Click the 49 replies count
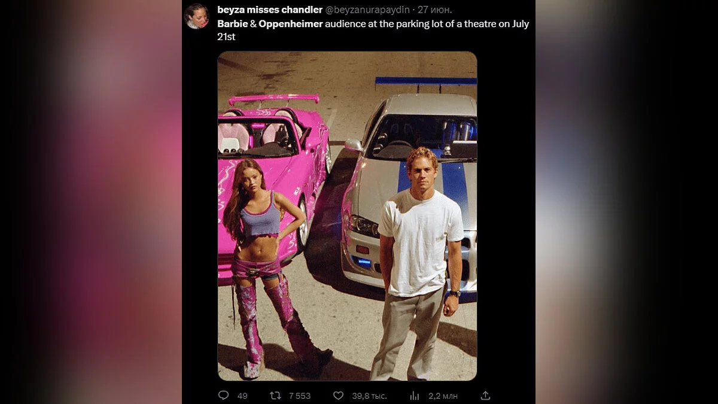This screenshot has height=404, width=718. [x=242, y=396]
